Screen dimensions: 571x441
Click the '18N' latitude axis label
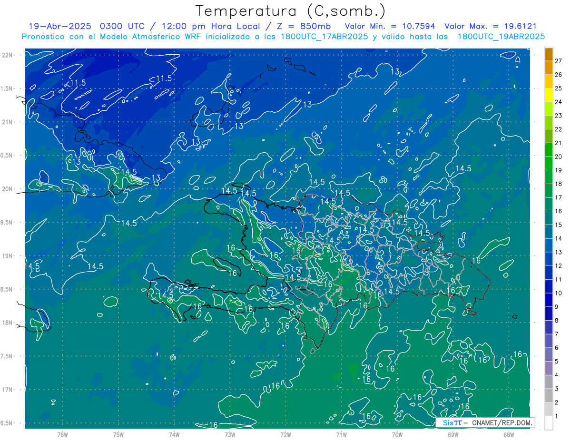pos(7,323)
